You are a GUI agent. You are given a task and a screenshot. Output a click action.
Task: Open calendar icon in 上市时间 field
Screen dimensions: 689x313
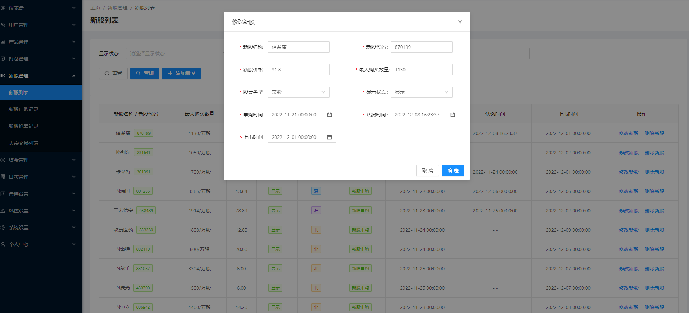(330, 137)
